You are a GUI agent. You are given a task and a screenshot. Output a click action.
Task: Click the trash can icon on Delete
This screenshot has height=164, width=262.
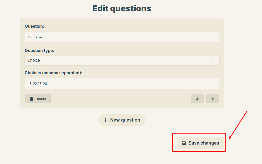click(31, 99)
